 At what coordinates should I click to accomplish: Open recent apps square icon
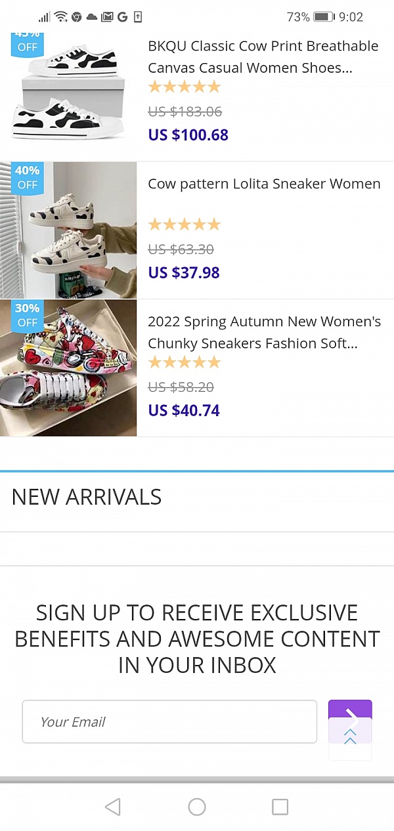click(x=280, y=807)
